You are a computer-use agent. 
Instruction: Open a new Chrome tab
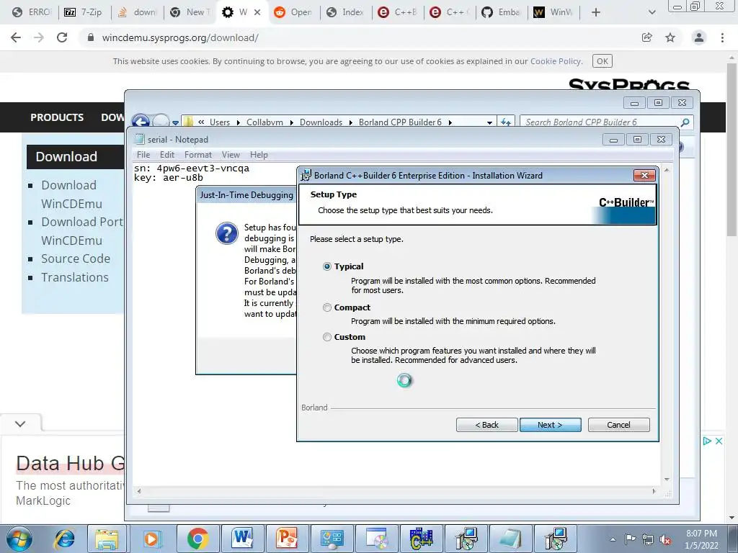coord(596,12)
